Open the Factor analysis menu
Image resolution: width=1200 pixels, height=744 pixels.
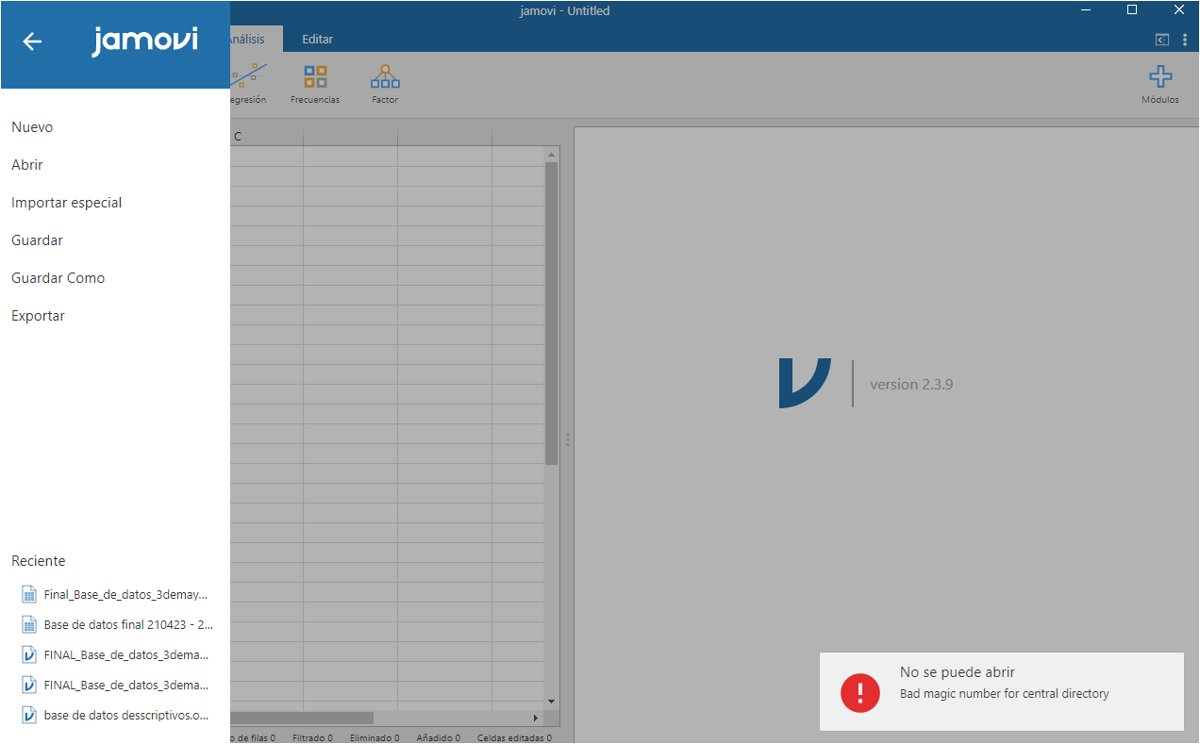[x=385, y=84]
